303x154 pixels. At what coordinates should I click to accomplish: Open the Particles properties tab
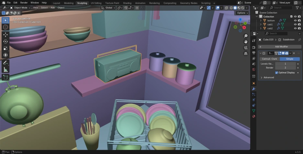(254, 94)
